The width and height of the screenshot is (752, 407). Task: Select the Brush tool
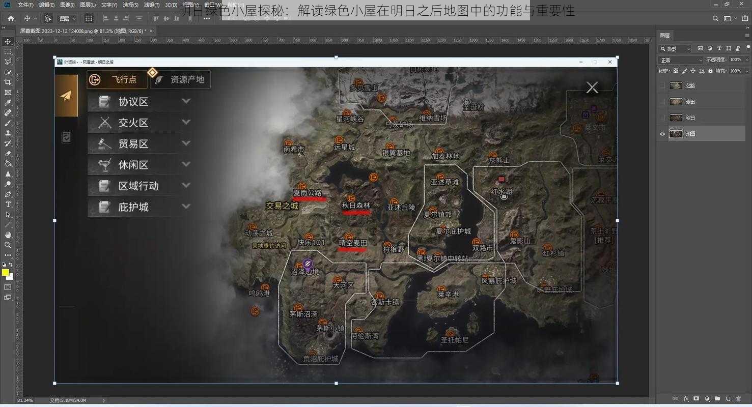(8, 123)
